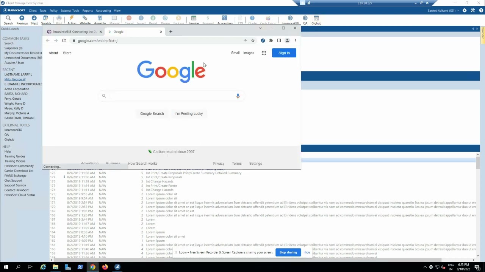The width and height of the screenshot is (485, 272).
Task: Open Chrome's three-dot menu
Action: coord(295,40)
